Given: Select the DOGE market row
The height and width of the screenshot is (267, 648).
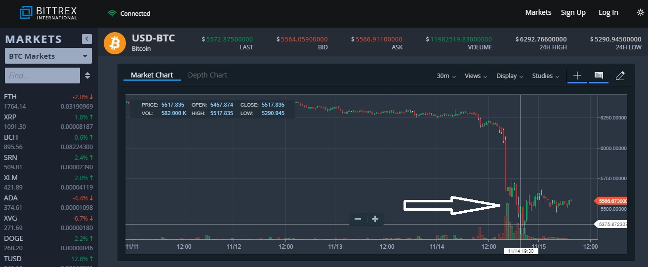Looking at the screenshot, I should coord(48,243).
